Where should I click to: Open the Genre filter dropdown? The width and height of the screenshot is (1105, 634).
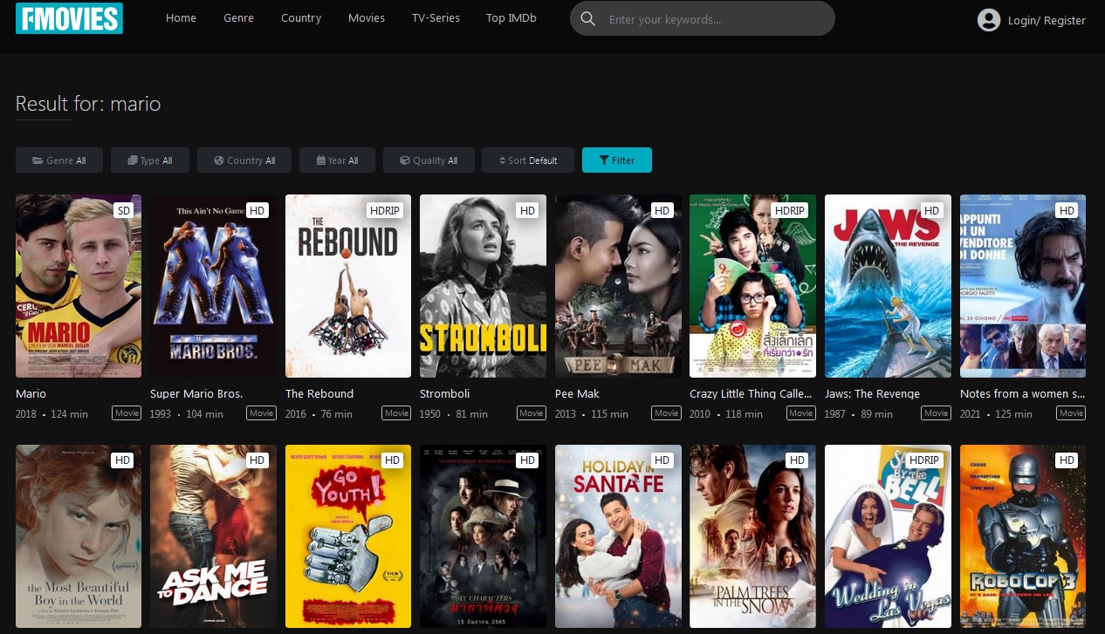[x=59, y=160]
